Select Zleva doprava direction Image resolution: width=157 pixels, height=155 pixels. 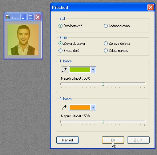(x=72, y=44)
